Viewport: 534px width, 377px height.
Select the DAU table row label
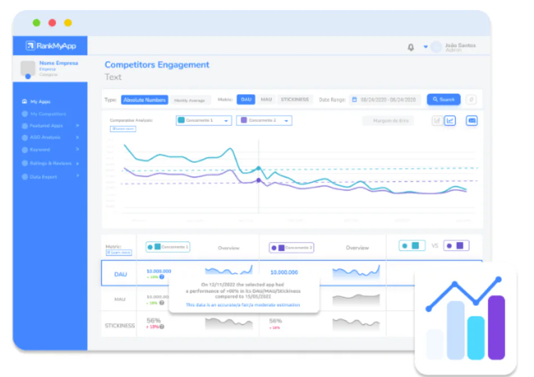click(x=120, y=274)
